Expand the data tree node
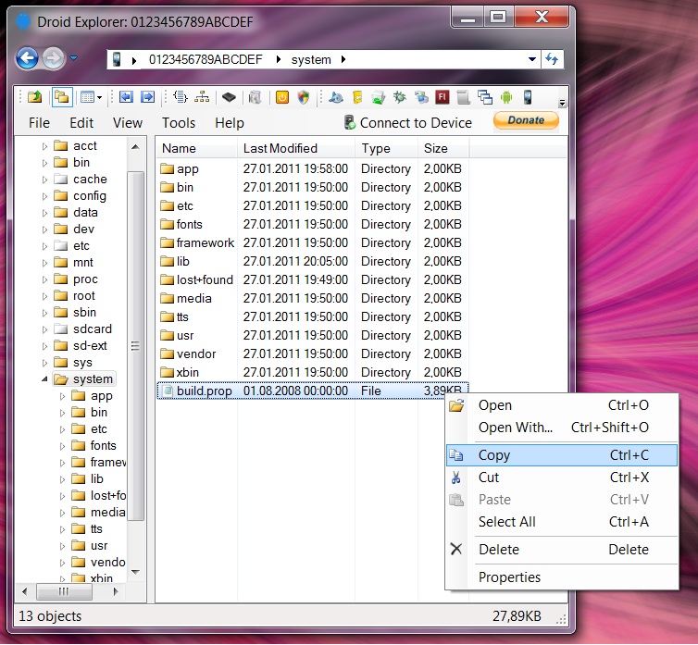The height and width of the screenshot is (645, 698). point(44,213)
